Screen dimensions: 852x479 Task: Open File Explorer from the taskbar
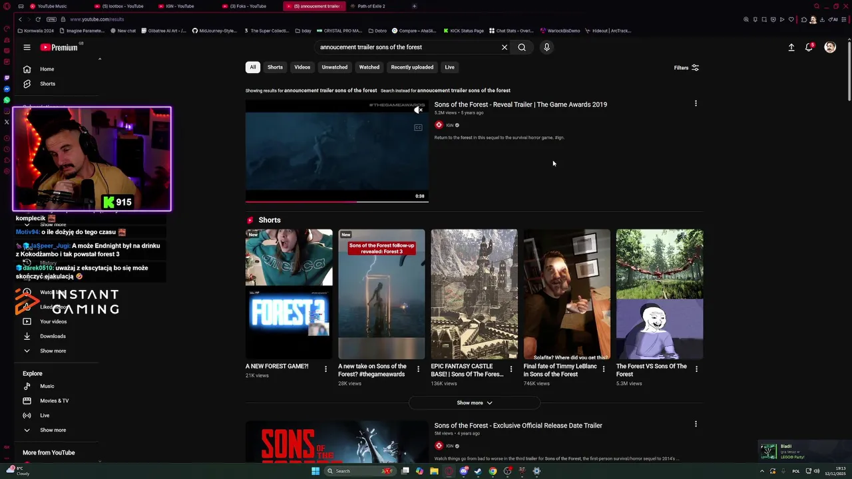(434, 471)
